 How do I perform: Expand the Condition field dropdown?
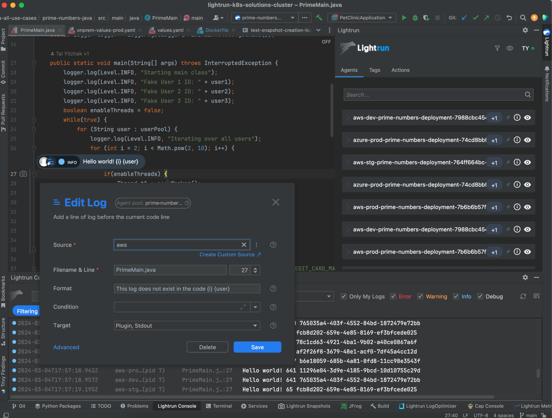point(255,307)
